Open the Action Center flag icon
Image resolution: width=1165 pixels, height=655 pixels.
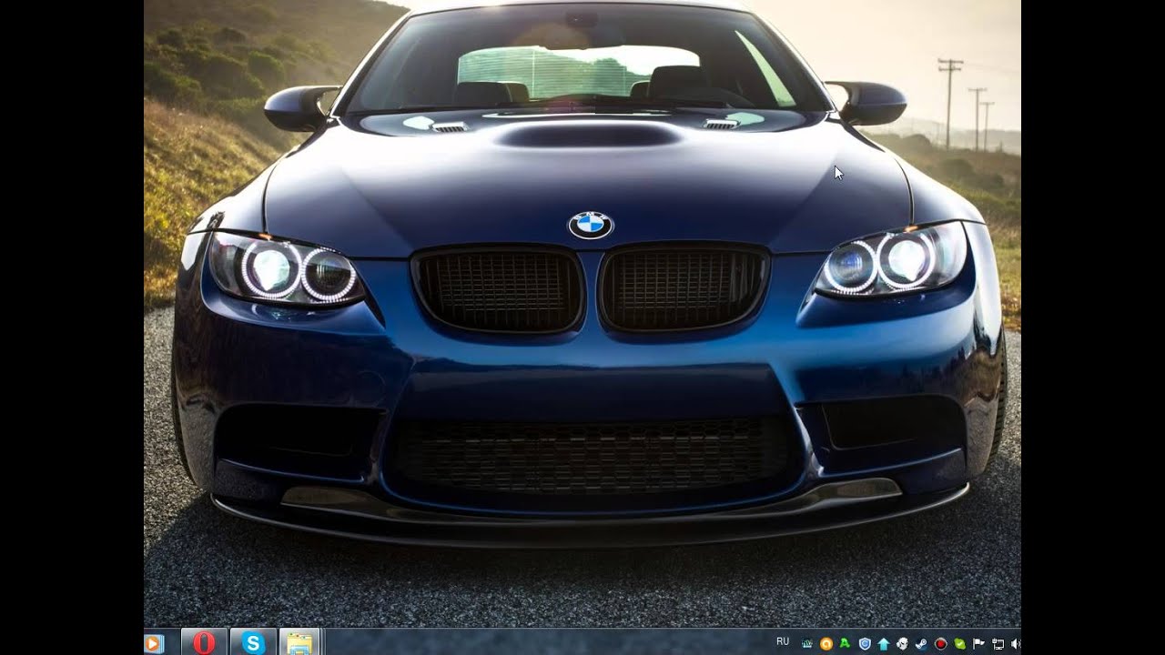[978, 643]
